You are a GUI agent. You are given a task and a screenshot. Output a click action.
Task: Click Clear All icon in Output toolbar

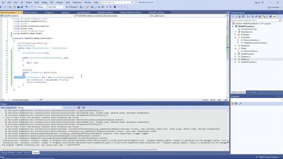pyautogui.click(x=79, y=108)
